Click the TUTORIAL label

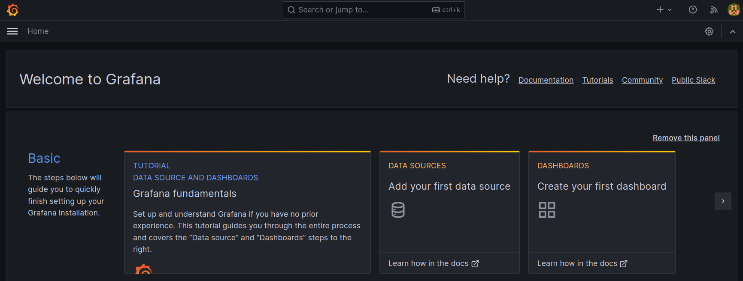[152, 166]
